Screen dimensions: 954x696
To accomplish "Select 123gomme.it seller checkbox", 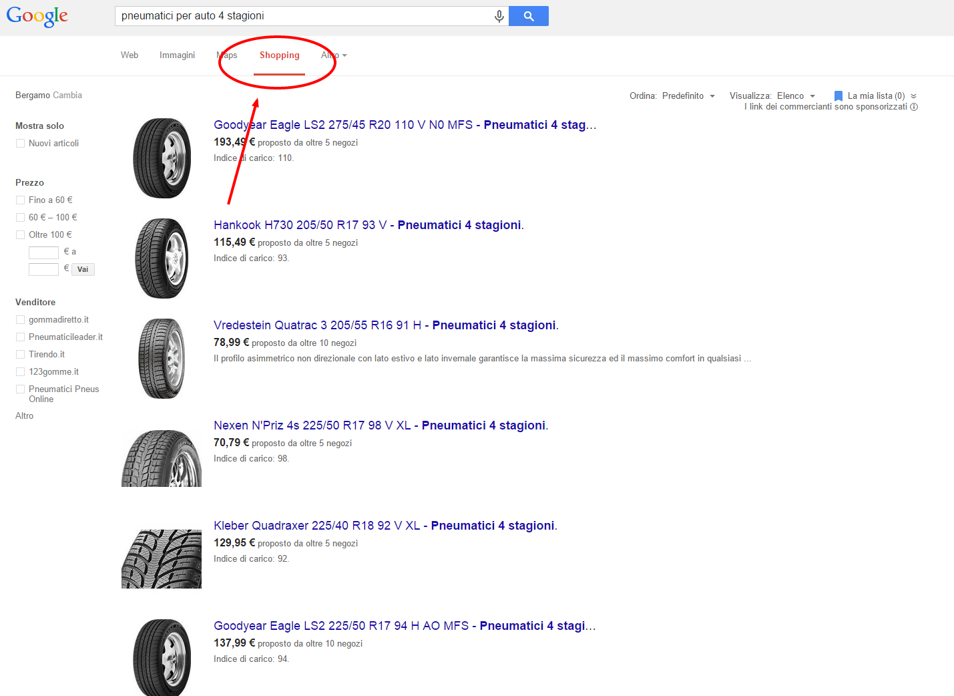I will point(20,372).
